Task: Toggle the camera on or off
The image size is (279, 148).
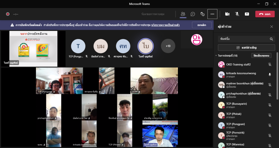Action: pyautogui.click(x=227, y=14)
